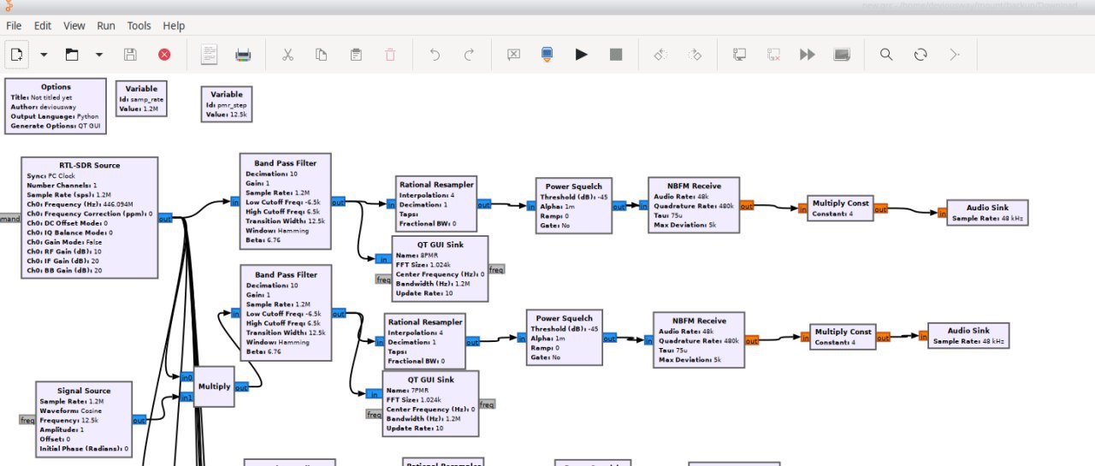Open the Tools menu
The width and height of the screenshot is (1095, 466).
click(x=139, y=26)
